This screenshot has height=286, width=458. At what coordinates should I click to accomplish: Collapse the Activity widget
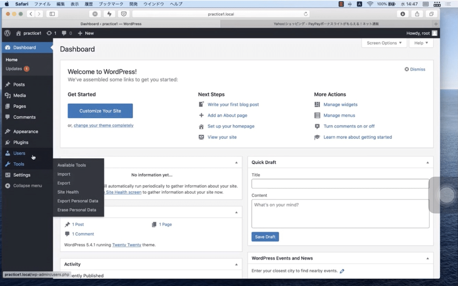[236, 264]
